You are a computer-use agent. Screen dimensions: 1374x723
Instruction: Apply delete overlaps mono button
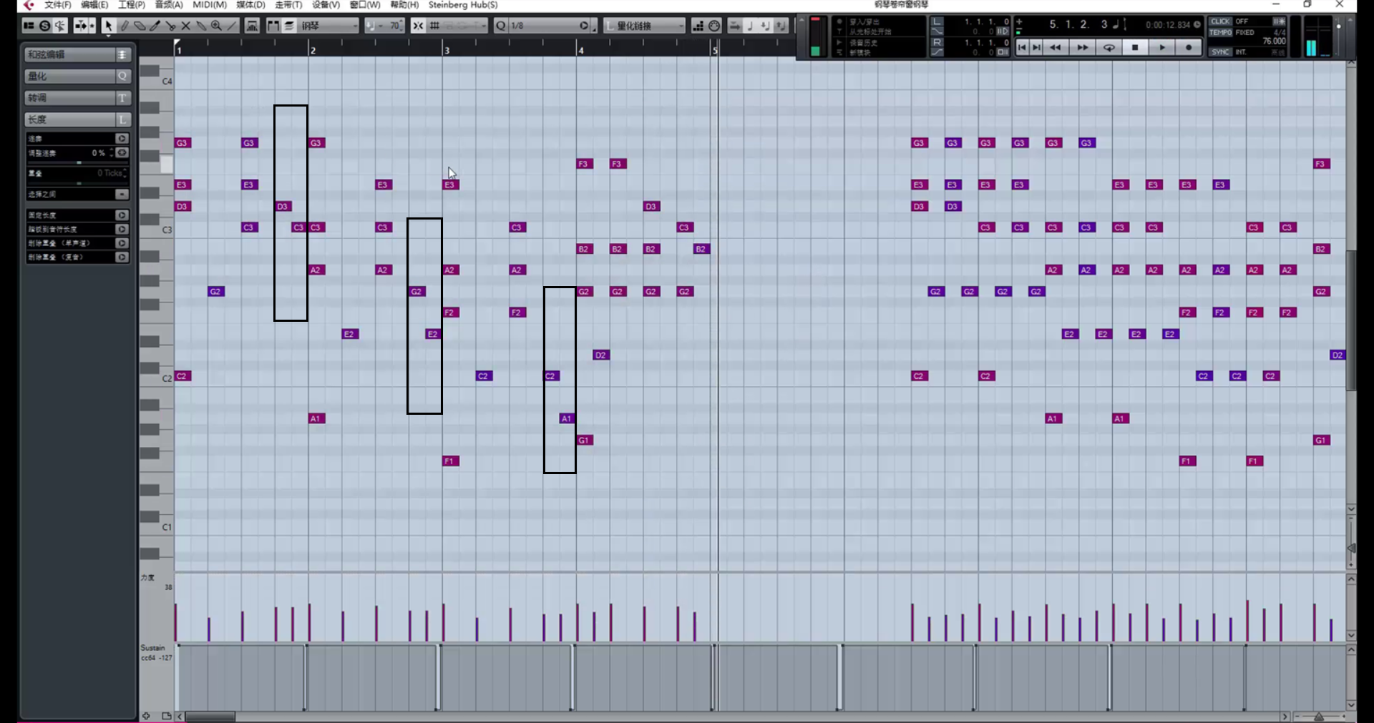[x=122, y=243]
